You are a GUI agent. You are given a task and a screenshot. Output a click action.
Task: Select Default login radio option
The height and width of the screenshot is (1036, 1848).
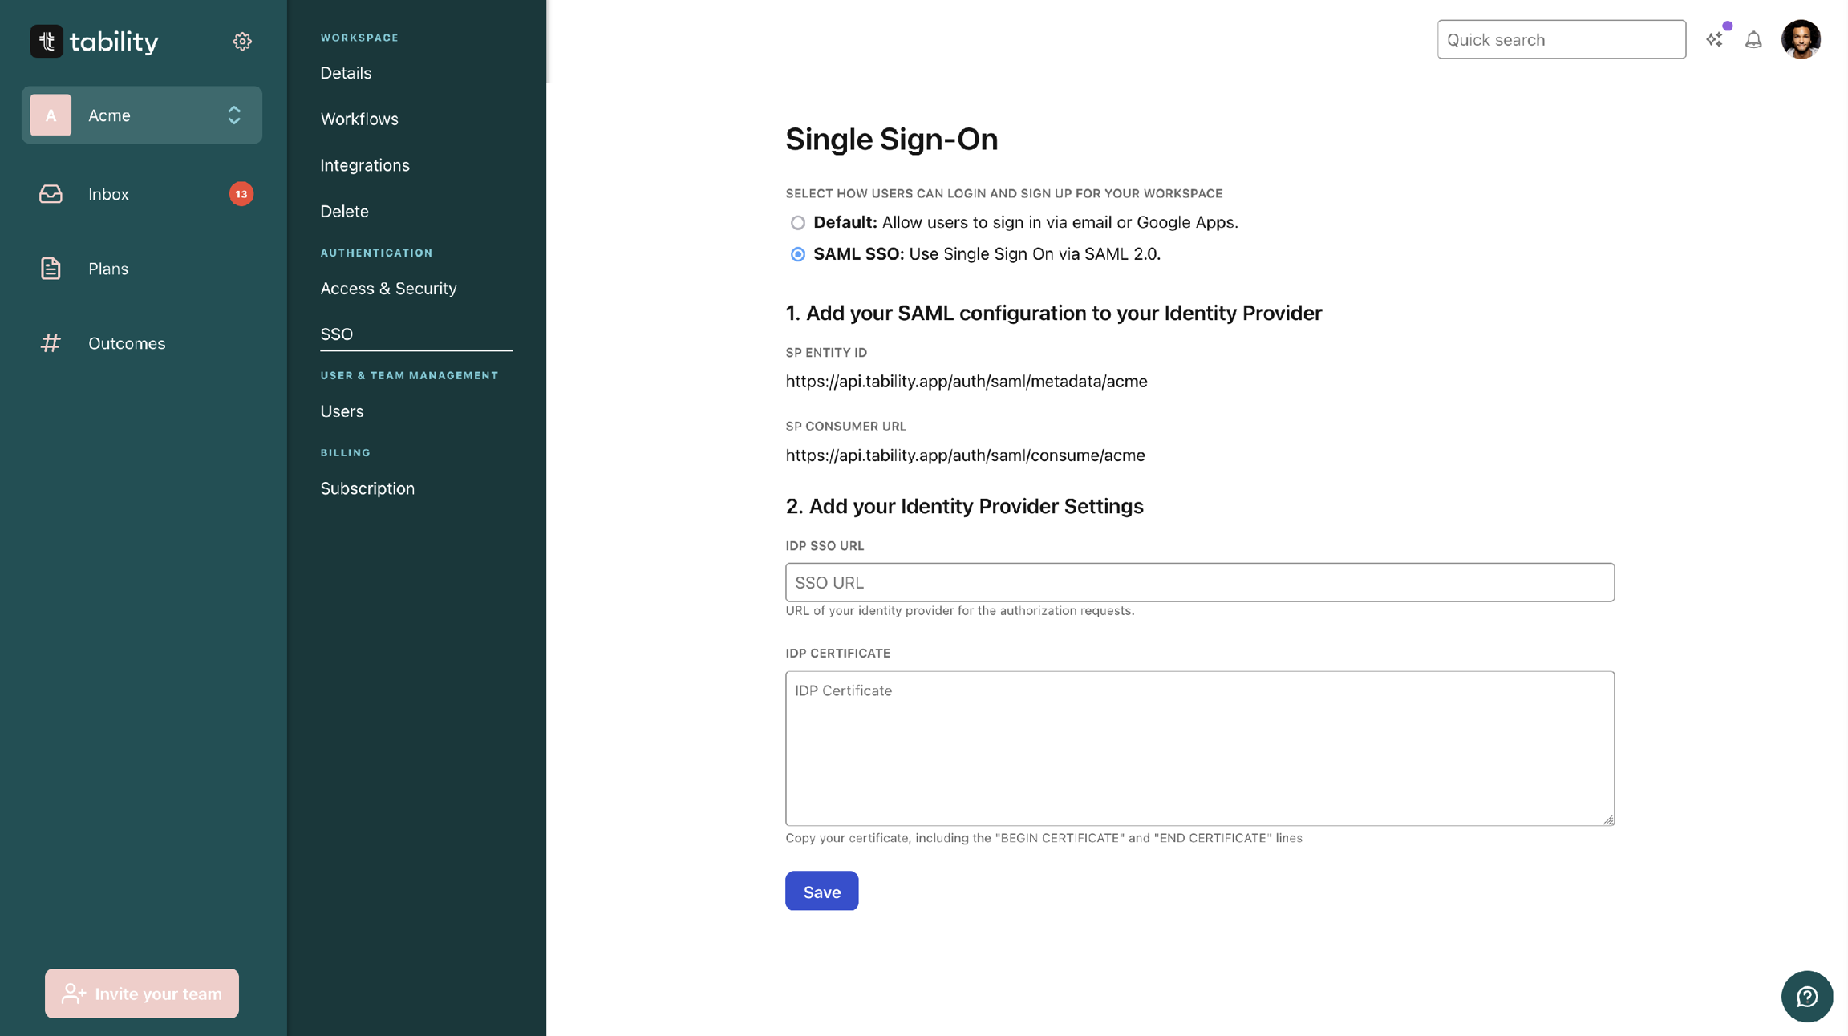pyautogui.click(x=797, y=223)
